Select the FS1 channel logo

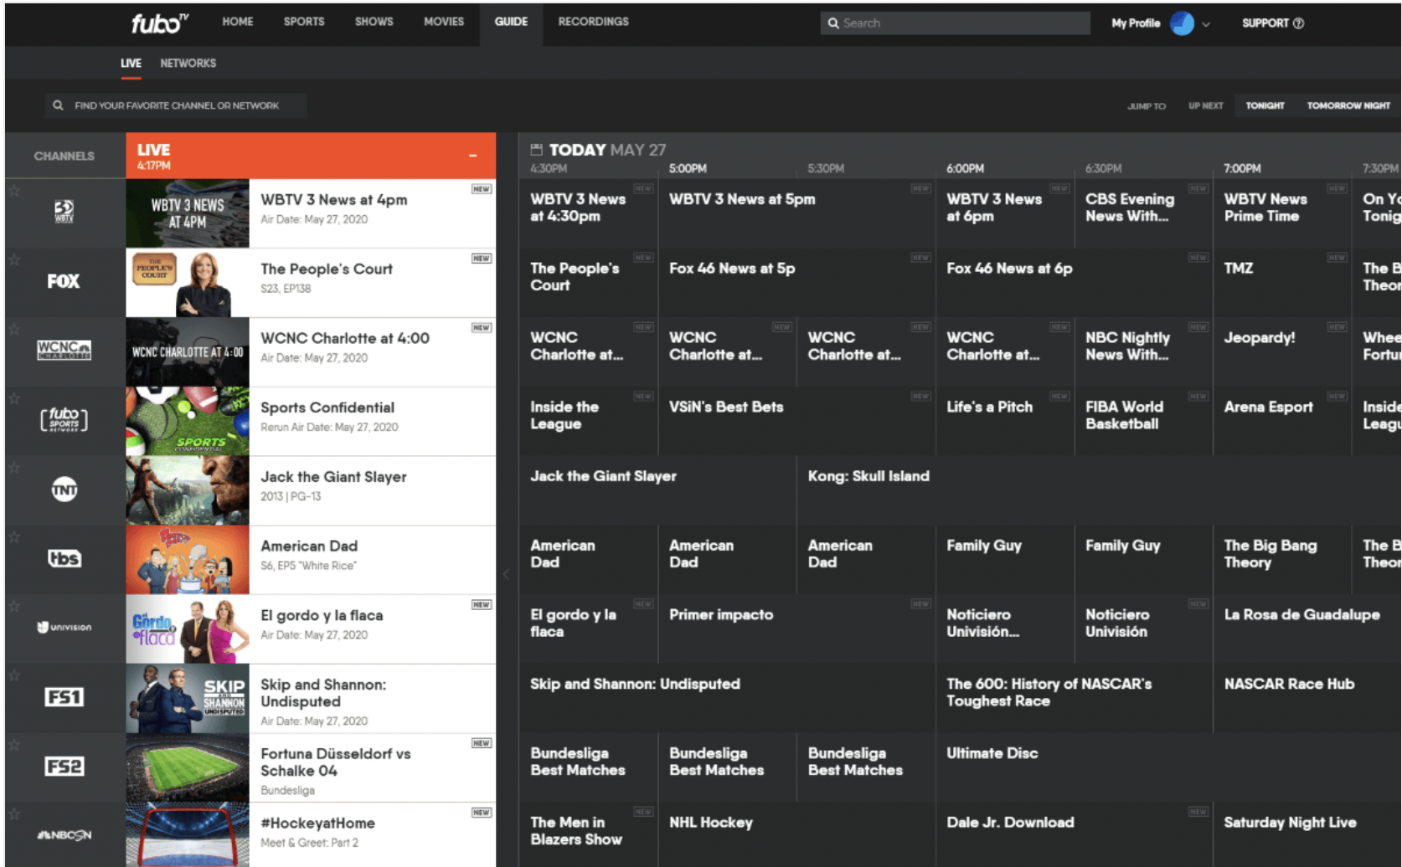click(64, 696)
